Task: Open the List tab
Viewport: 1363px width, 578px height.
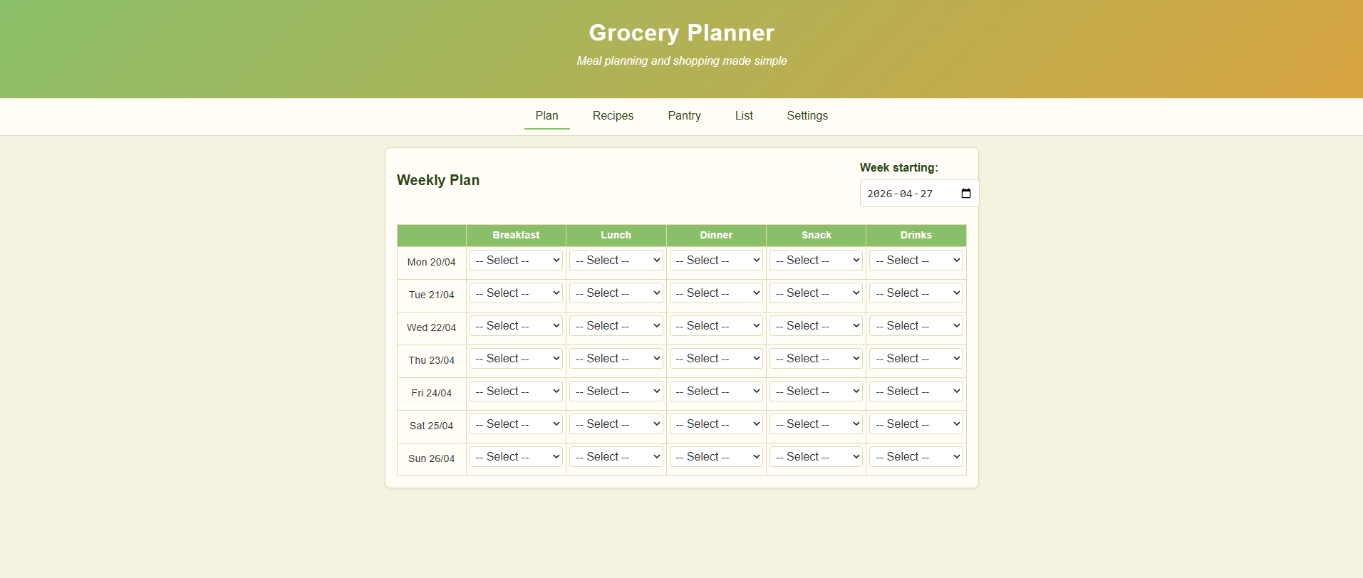Action: click(744, 115)
